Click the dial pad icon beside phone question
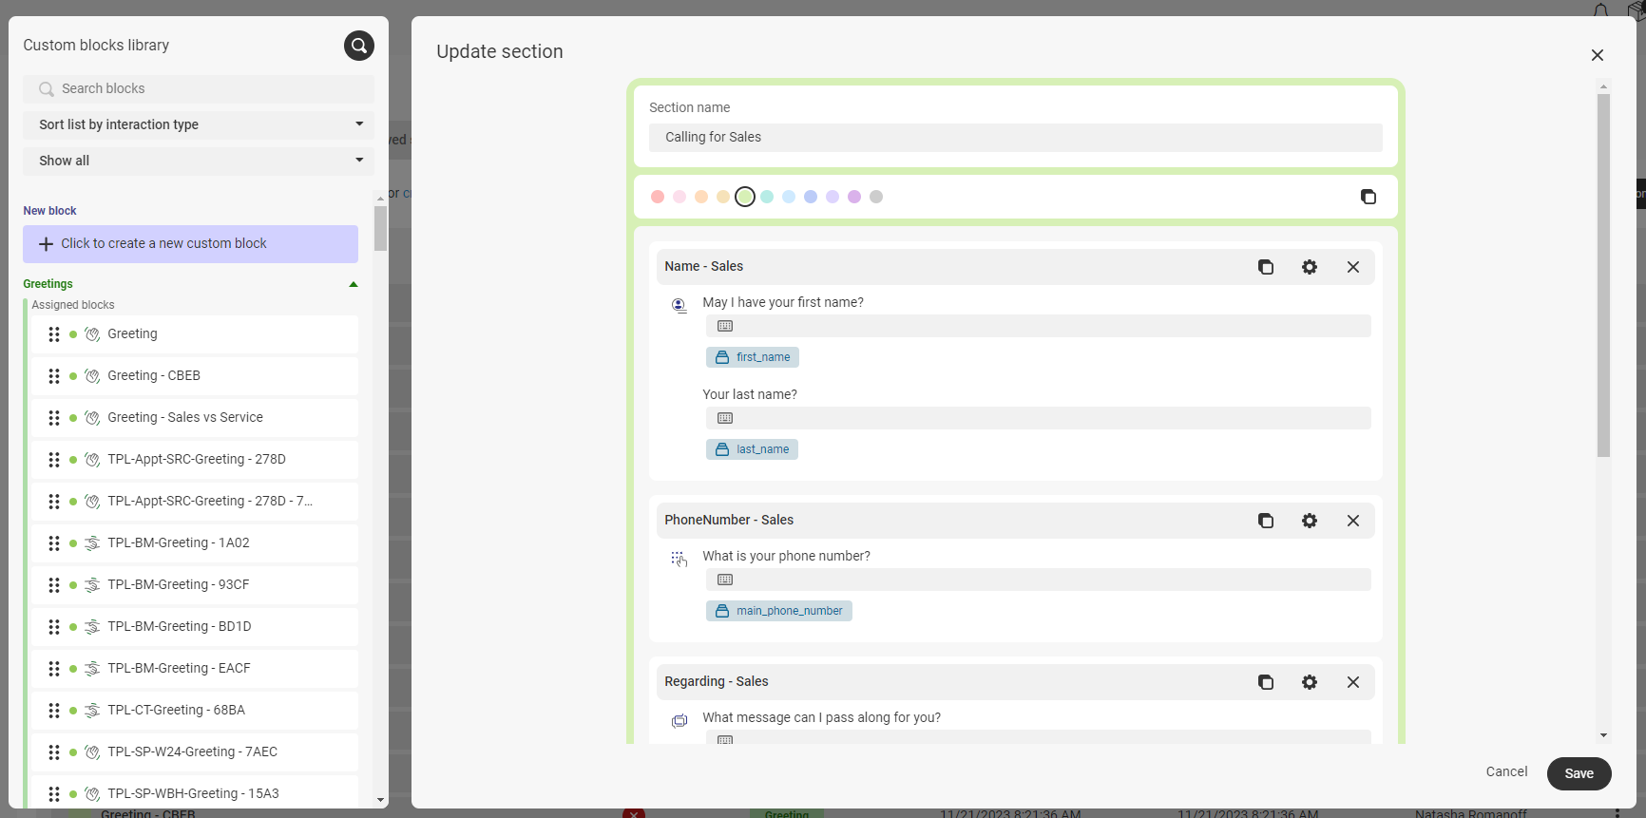This screenshot has height=818, width=1646. (x=679, y=559)
